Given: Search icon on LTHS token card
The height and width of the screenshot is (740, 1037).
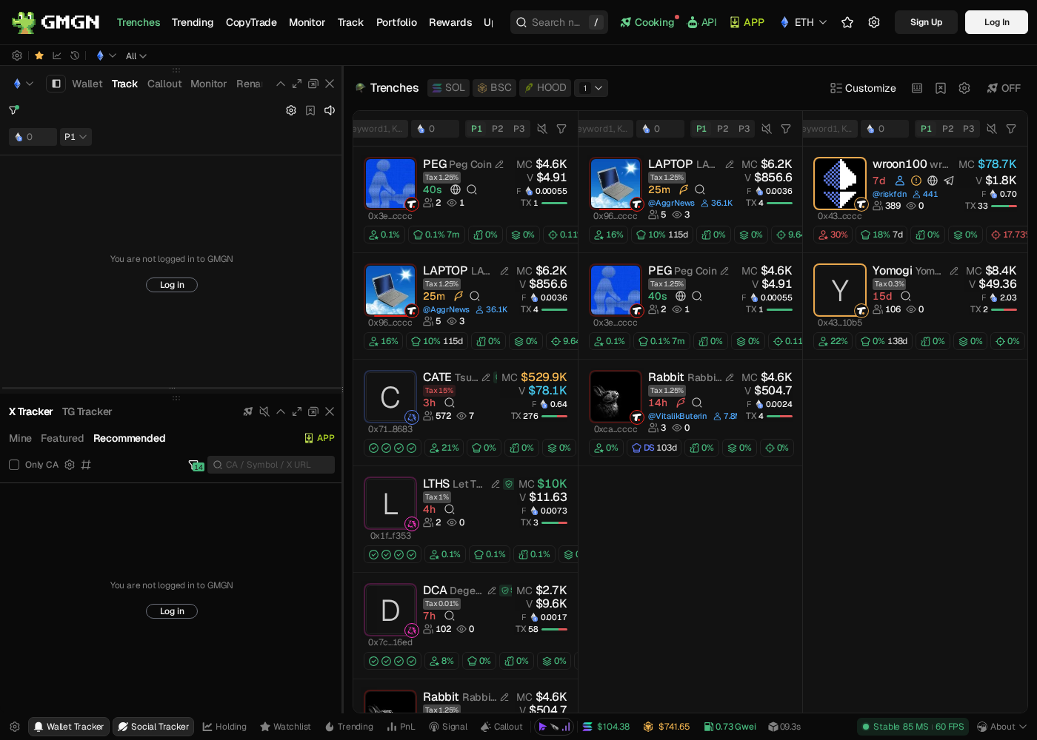Looking at the screenshot, I should (450, 509).
